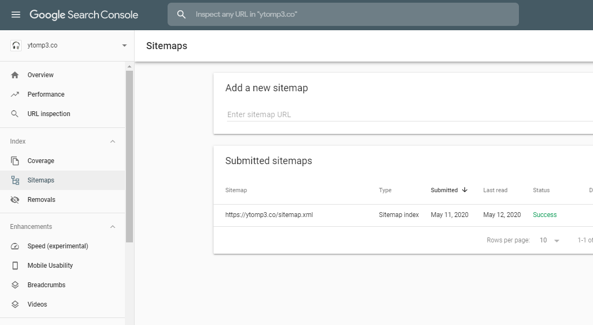593x325 pixels.
Task: Open the Mobile Usability report
Action: pos(50,266)
